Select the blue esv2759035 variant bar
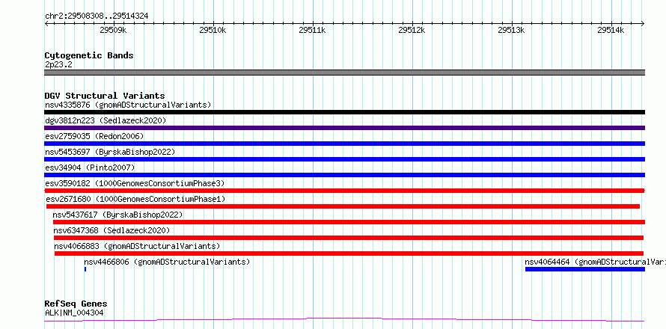This screenshot has width=666, height=329. tap(344, 144)
